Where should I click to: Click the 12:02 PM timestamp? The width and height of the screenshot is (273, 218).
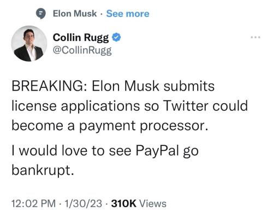[x=34, y=203]
